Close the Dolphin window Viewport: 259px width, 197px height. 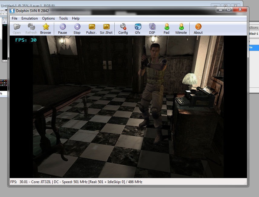click(x=240, y=10)
